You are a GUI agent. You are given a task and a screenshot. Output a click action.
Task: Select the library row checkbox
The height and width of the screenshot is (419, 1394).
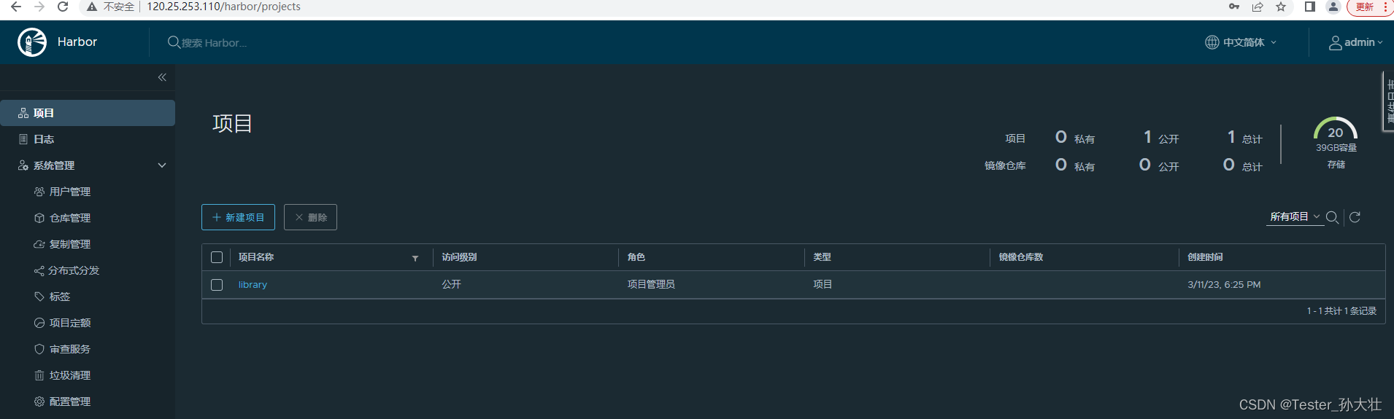click(217, 285)
